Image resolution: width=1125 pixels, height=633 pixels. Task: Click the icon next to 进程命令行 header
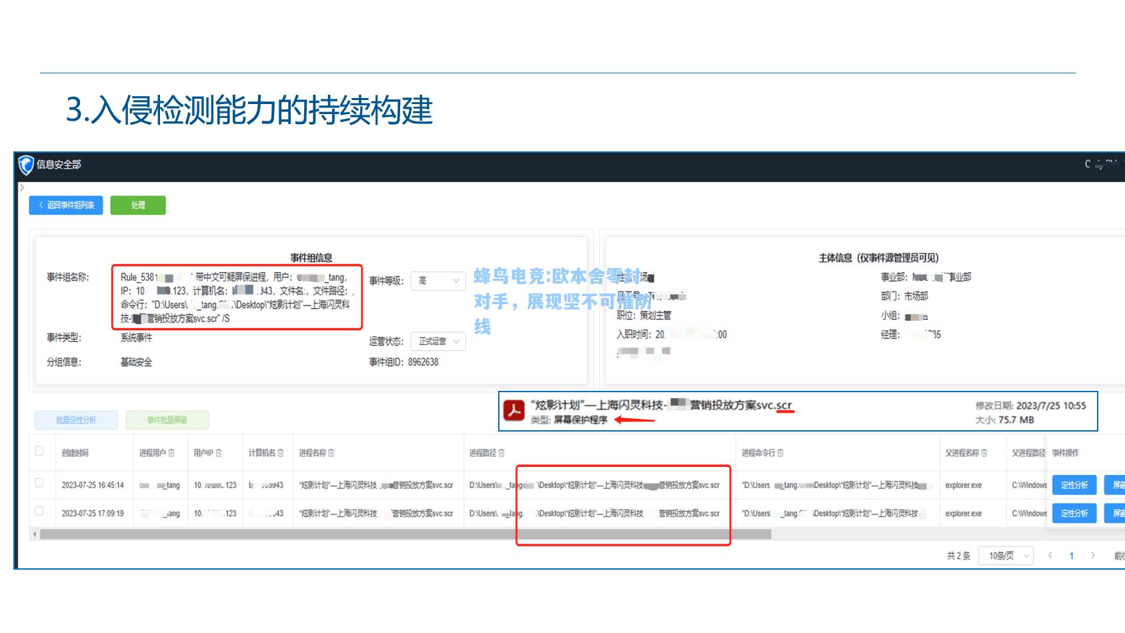click(x=781, y=453)
